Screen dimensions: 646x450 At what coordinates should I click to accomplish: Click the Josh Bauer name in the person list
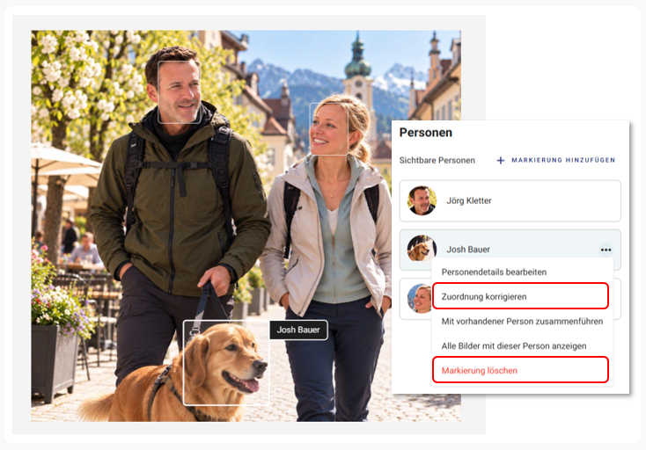[x=468, y=250]
